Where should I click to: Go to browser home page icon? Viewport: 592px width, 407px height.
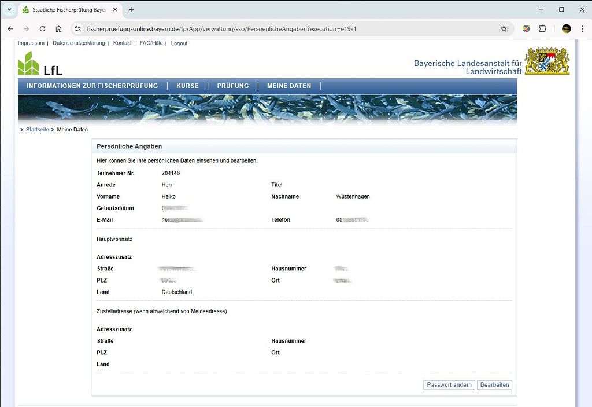coord(58,29)
